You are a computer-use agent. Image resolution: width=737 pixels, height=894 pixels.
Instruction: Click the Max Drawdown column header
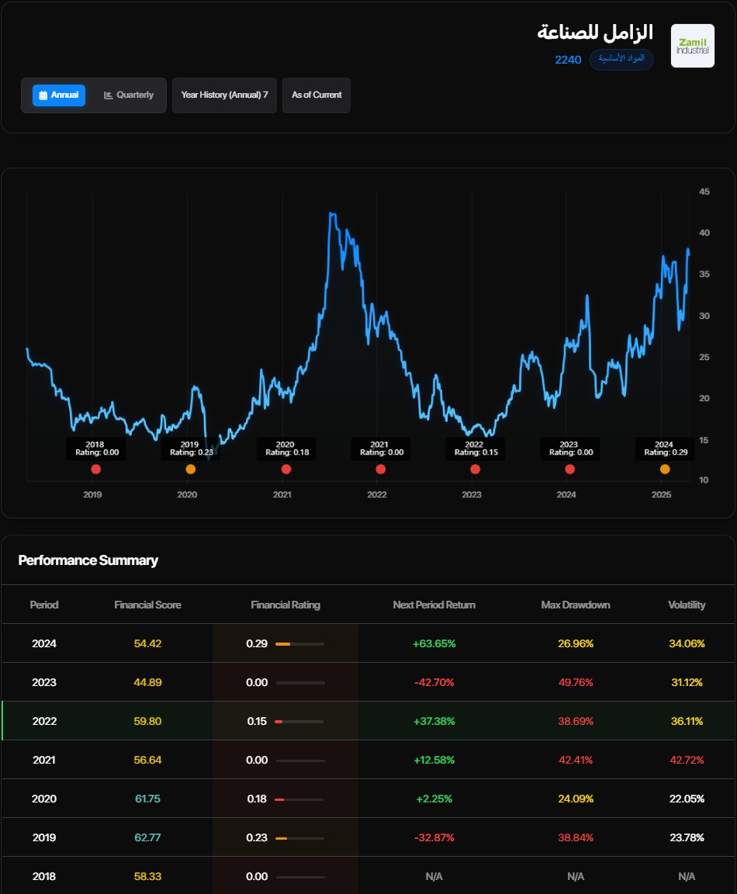[x=575, y=605]
